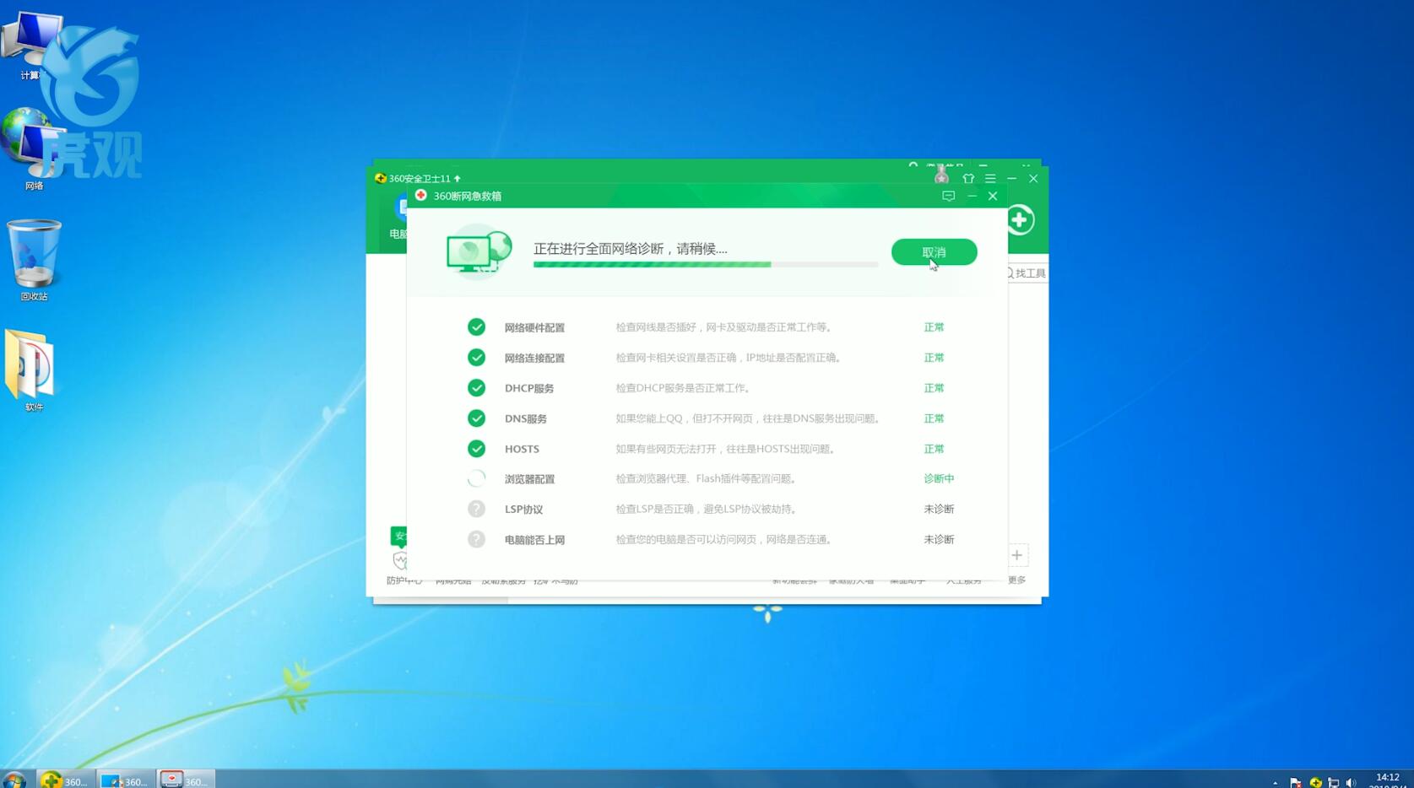Click the DNS服务 description text

750,418
